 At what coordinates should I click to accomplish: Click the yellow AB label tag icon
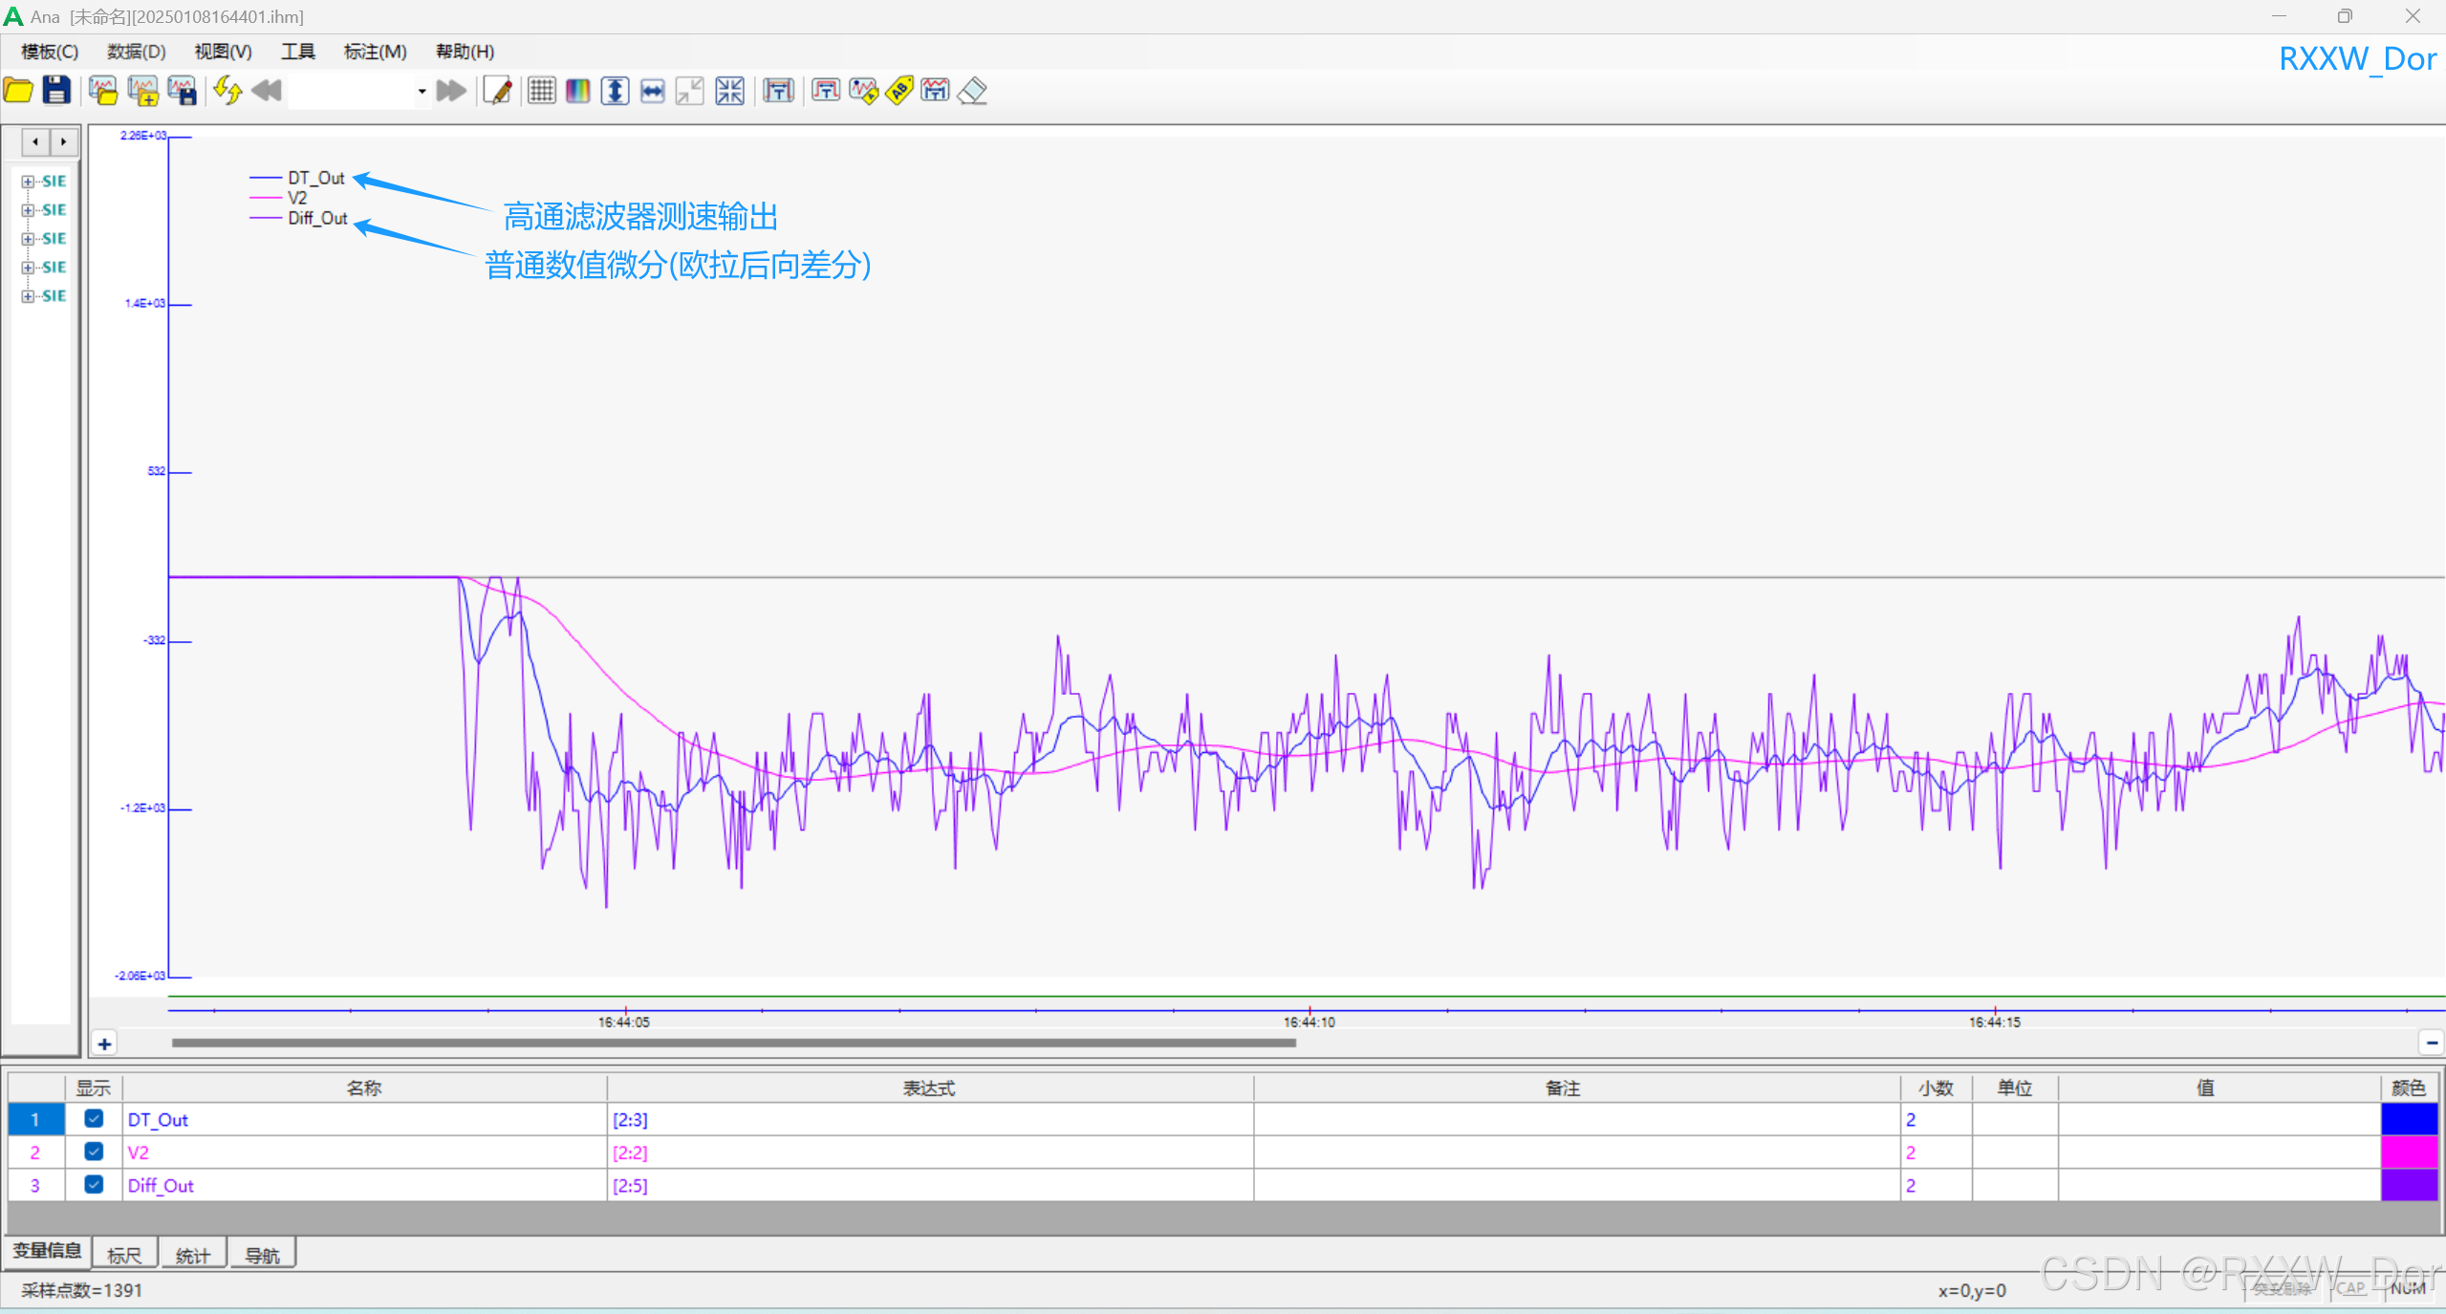pyautogui.click(x=899, y=91)
